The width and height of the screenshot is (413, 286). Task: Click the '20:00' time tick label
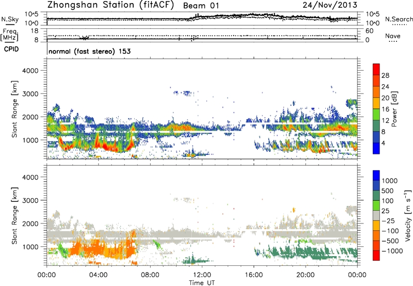306,275
